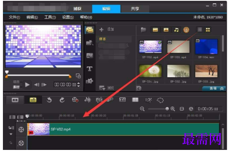Click the 浏览 browse button

tap(106, 88)
